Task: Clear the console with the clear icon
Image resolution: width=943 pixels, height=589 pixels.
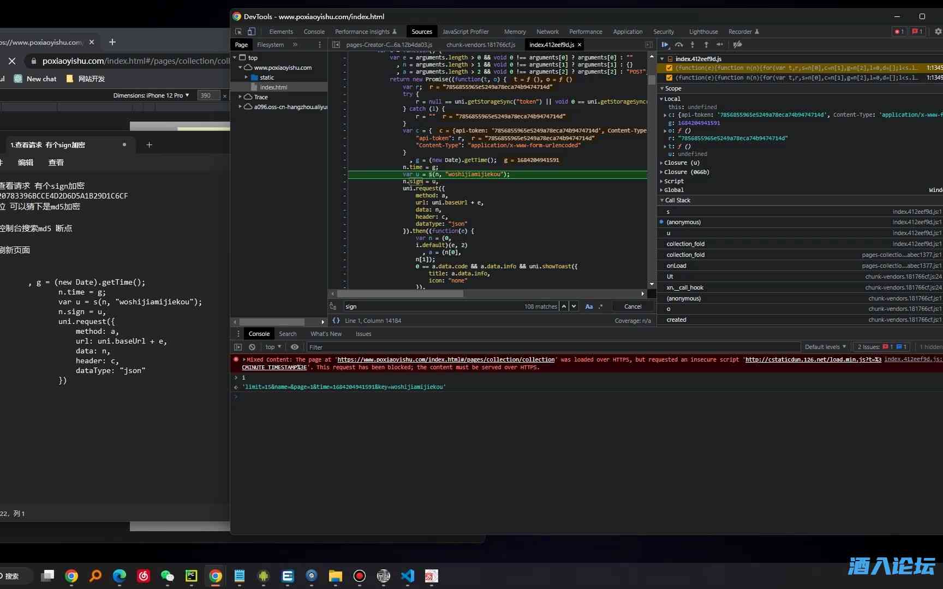Action: click(x=252, y=347)
